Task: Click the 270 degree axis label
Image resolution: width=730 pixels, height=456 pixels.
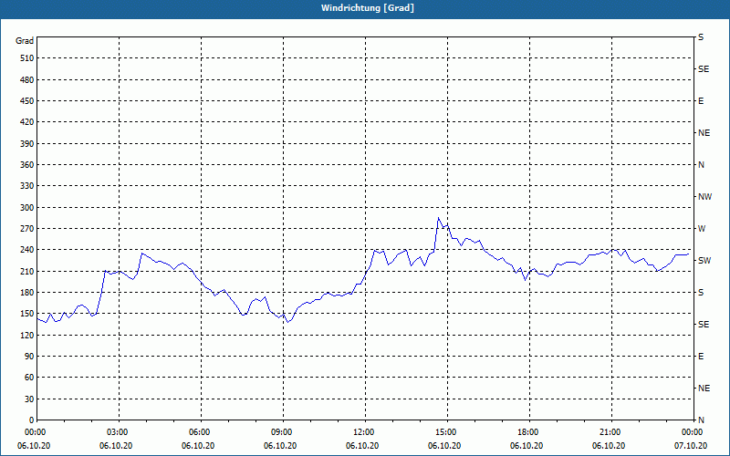Action: click(x=27, y=229)
